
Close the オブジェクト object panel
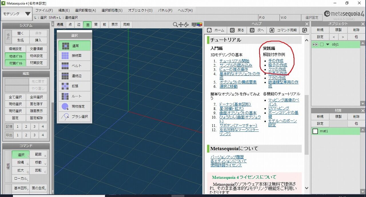[x=363, y=24]
